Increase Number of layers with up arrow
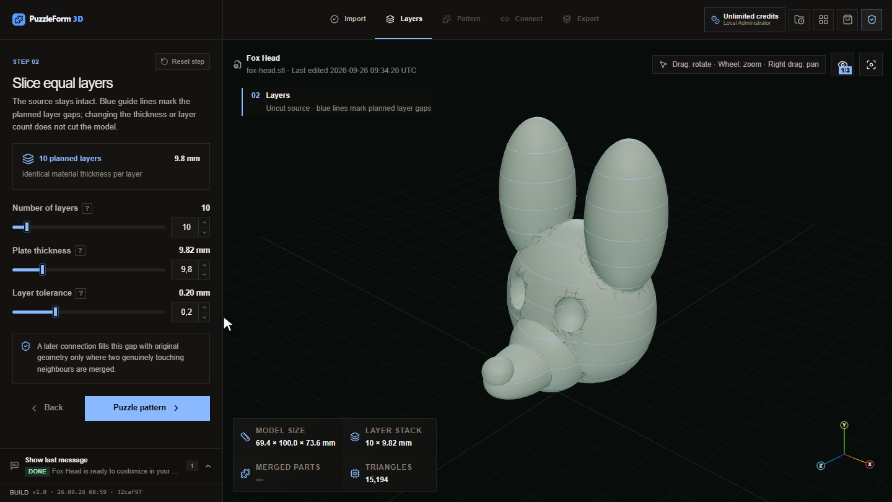 205,222
